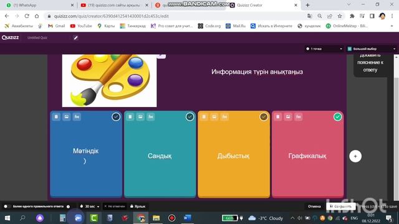Open browser home page
The height and width of the screenshot is (224, 399).
[37, 16]
